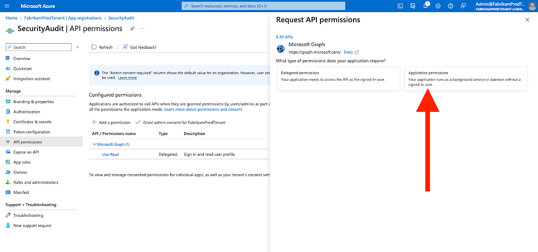The width and height of the screenshot is (538, 252).
Task: Click the Got feedback icon
Action: [126, 47]
